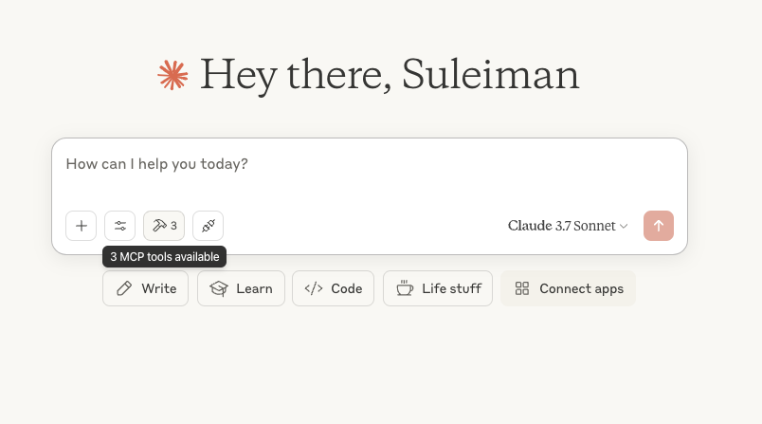Click the grid icon beside Connect apps
The width and height of the screenshot is (762, 424).
(521, 288)
